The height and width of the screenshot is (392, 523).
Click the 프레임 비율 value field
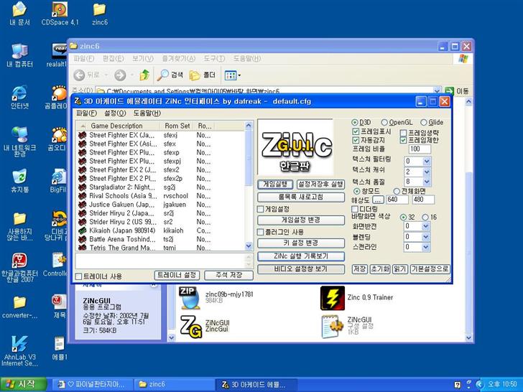pyautogui.click(x=420, y=149)
